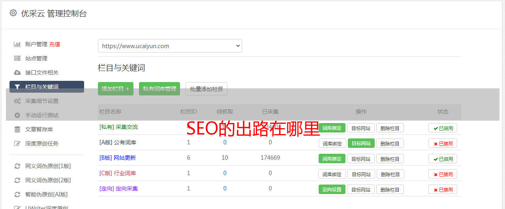Click 定向设置 for 定向采集 row
The width and height of the screenshot is (505, 209).
point(332,189)
